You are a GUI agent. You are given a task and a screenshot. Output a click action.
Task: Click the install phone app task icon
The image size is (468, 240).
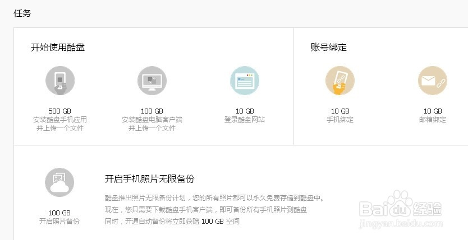tap(59, 81)
